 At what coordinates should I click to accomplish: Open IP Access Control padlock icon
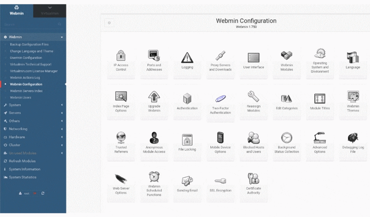click(121, 56)
